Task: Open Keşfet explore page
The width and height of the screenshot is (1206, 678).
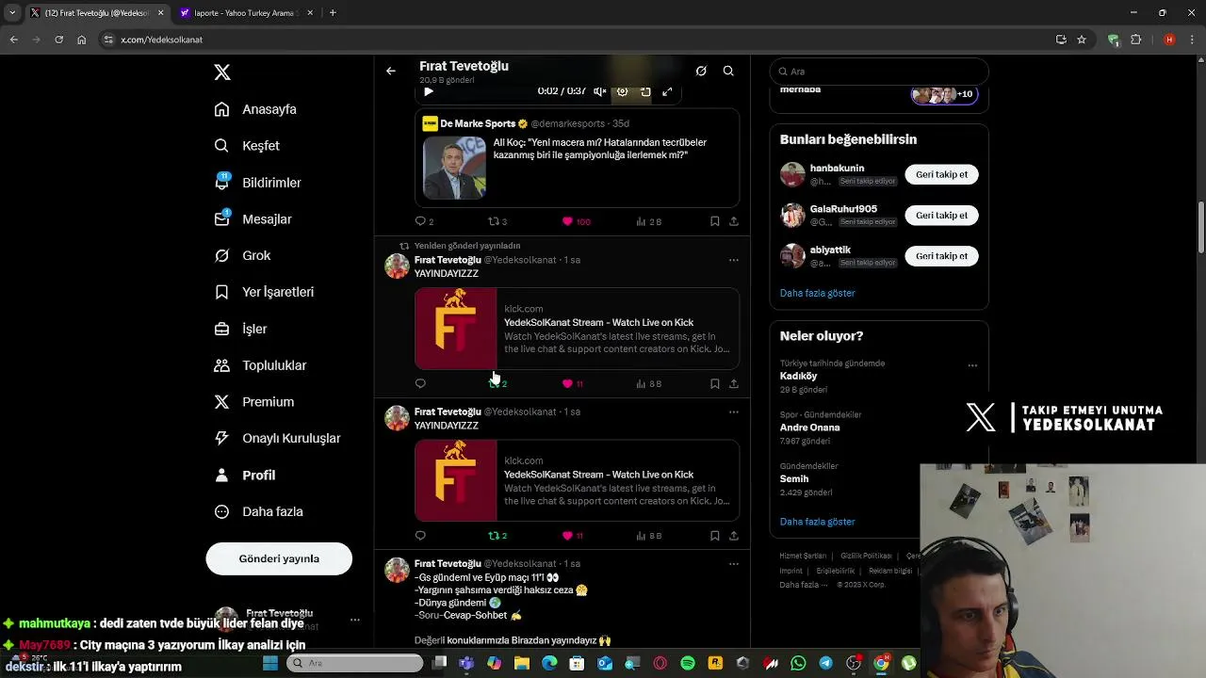Action: coord(247,146)
